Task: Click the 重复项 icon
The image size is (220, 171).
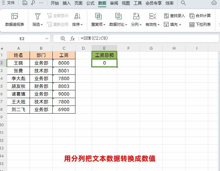Action: 98,16
